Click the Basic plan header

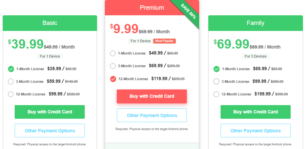(50, 23)
